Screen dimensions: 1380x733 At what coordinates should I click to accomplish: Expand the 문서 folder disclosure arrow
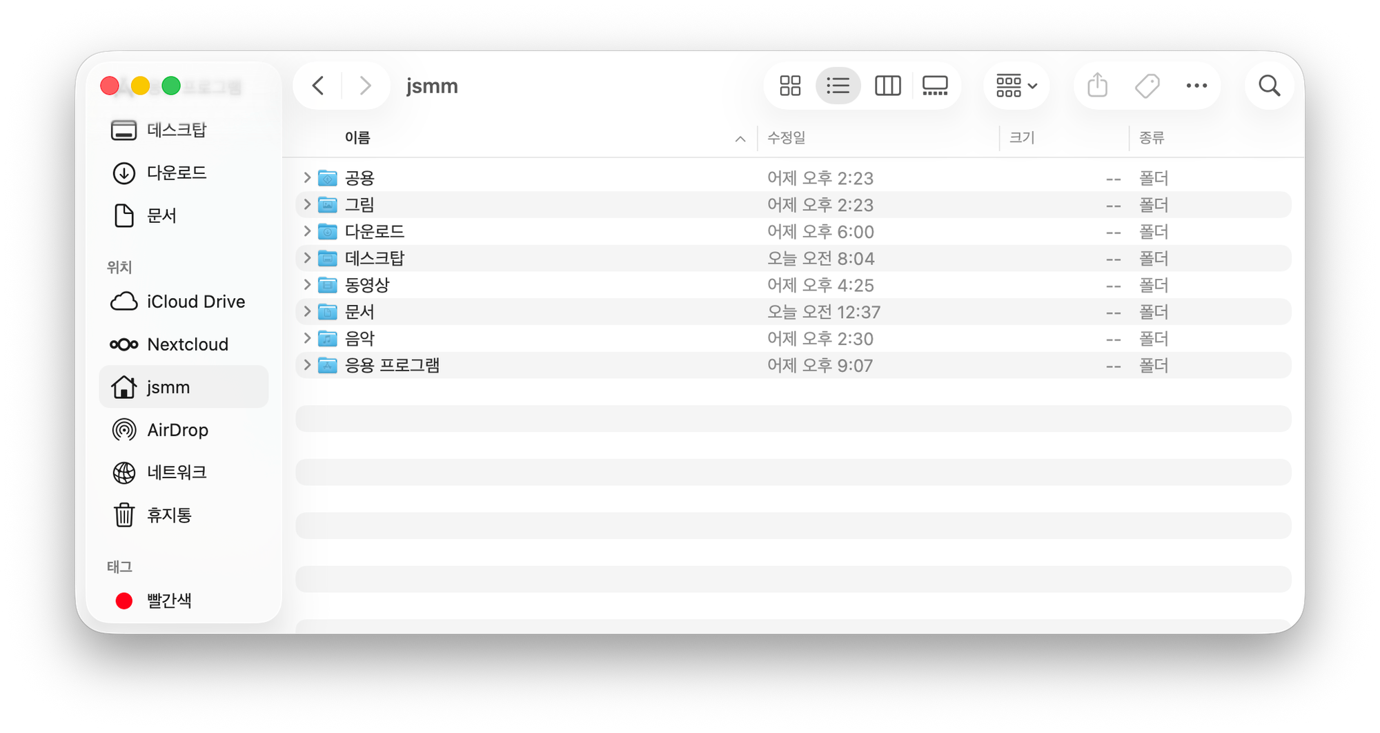point(307,311)
